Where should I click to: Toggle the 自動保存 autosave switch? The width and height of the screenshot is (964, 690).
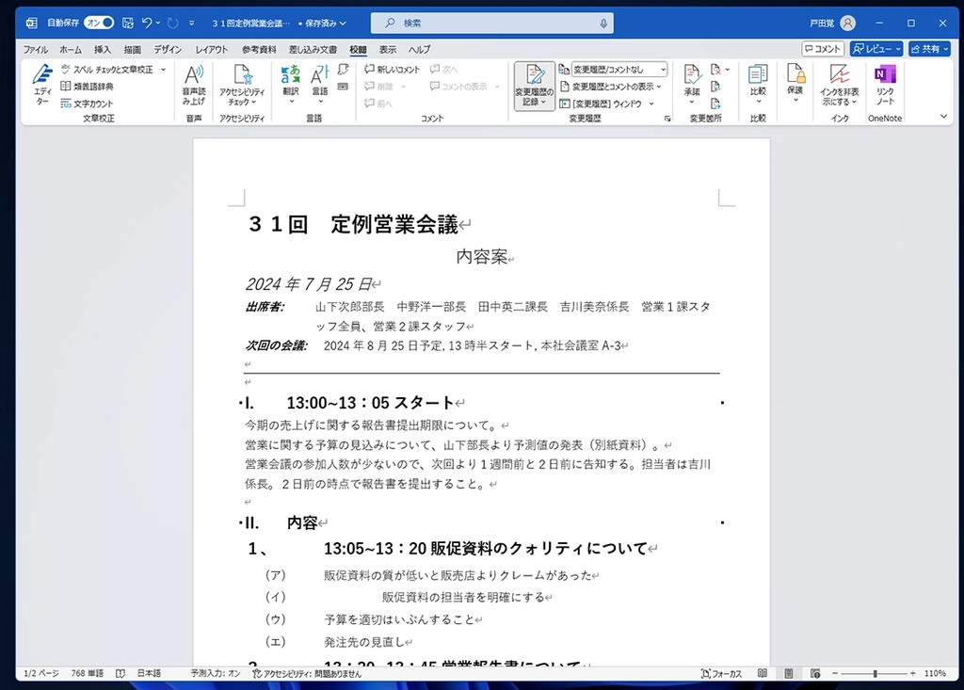99,23
